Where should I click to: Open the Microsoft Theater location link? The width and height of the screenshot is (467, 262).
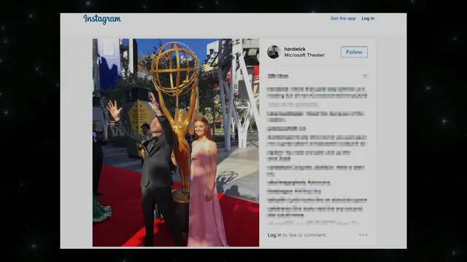(304, 55)
